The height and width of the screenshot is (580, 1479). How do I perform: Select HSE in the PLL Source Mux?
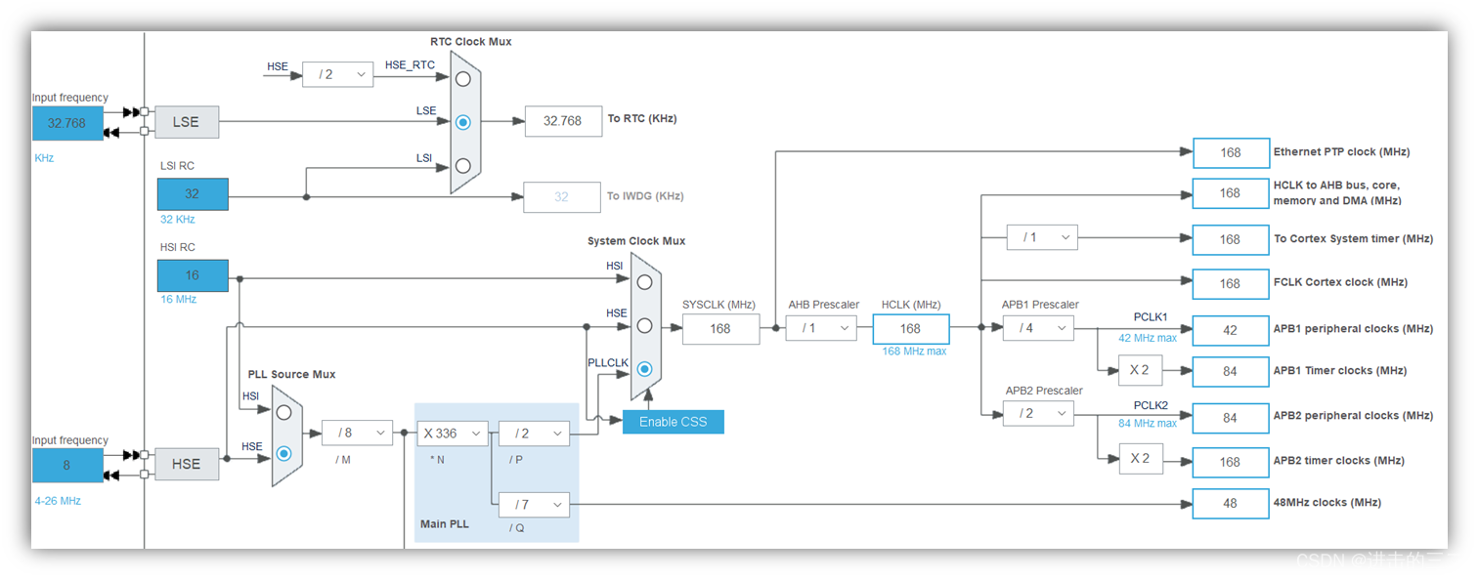pyautogui.click(x=283, y=453)
